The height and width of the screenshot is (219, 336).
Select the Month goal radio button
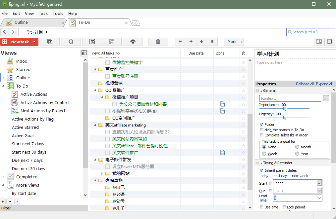(x=297, y=147)
